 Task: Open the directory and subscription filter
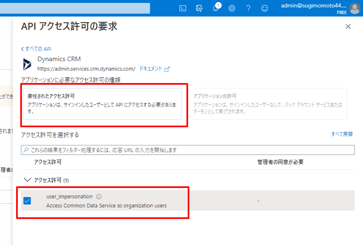point(199,9)
